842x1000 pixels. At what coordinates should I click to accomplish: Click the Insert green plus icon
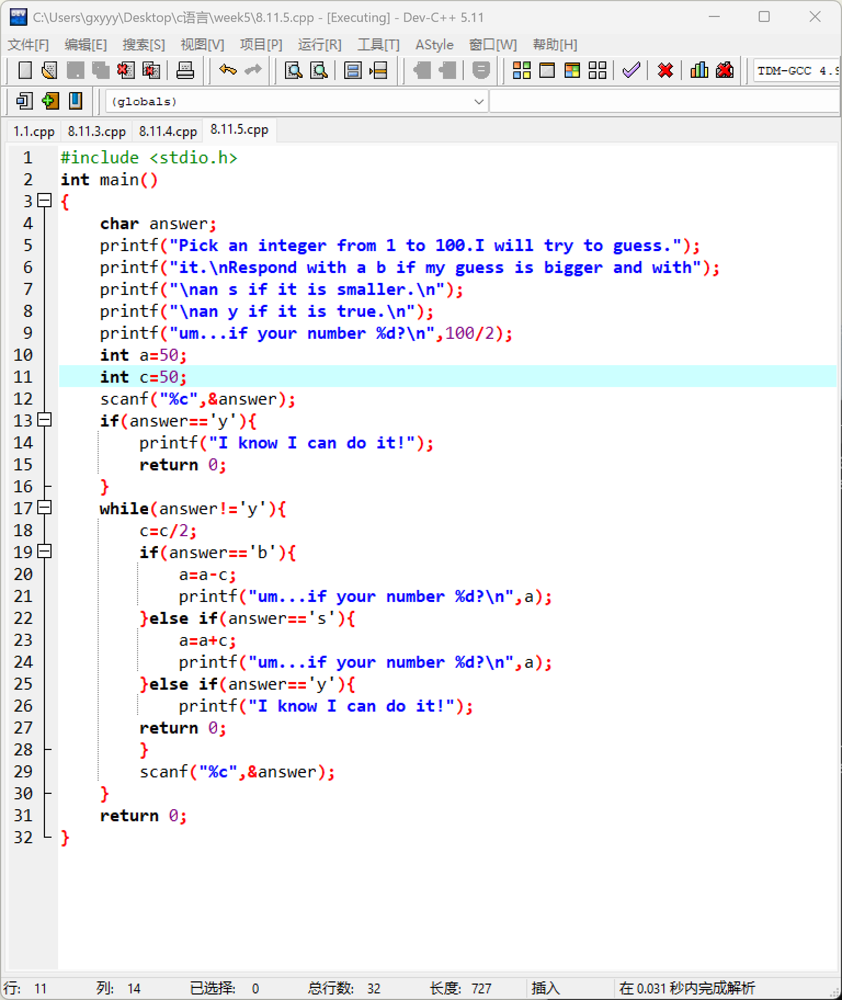click(x=50, y=101)
